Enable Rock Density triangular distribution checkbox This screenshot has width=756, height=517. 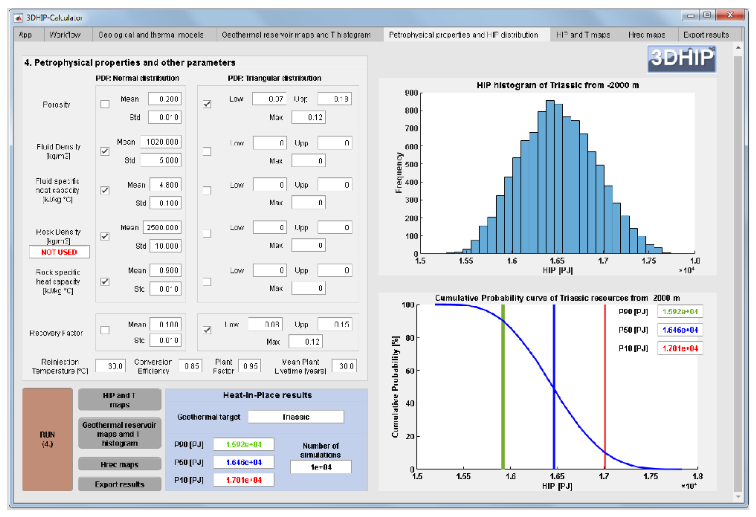[207, 233]
